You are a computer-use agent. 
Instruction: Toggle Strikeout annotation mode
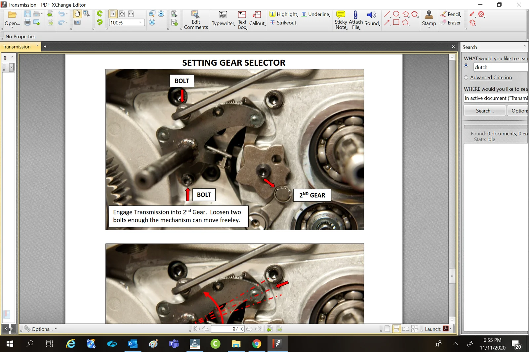(x=283, y=23)
